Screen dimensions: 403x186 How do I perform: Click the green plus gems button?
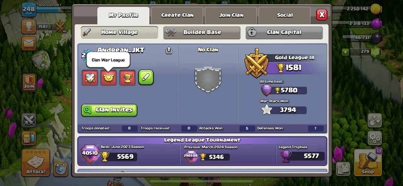click(x=346, y=52)
